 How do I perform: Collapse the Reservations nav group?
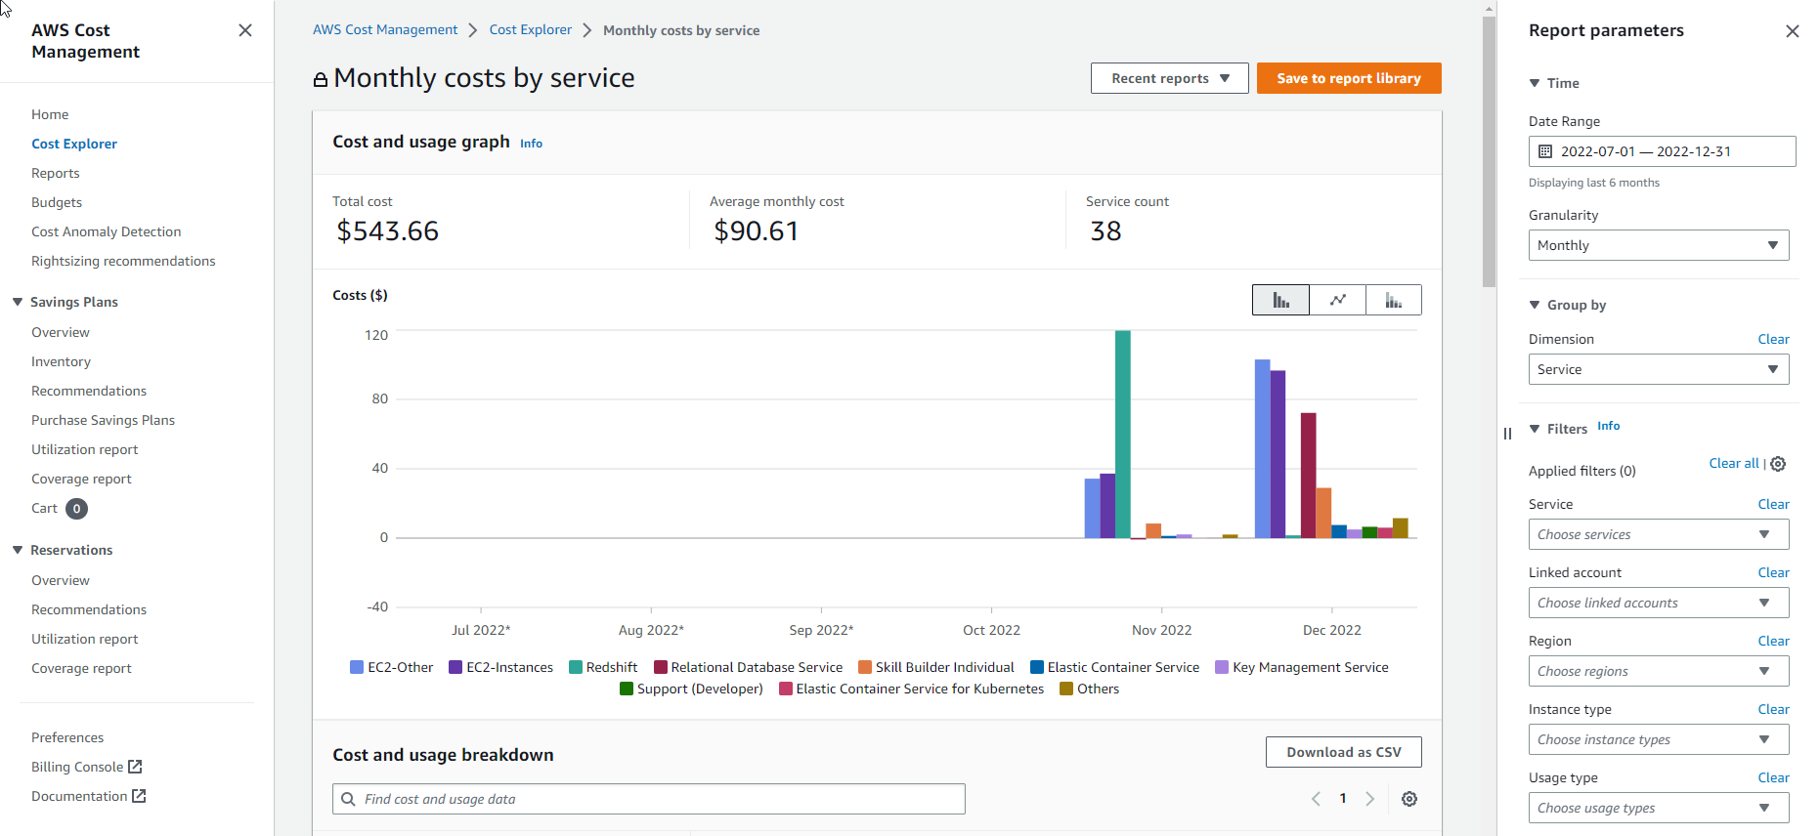click(18, 550)
